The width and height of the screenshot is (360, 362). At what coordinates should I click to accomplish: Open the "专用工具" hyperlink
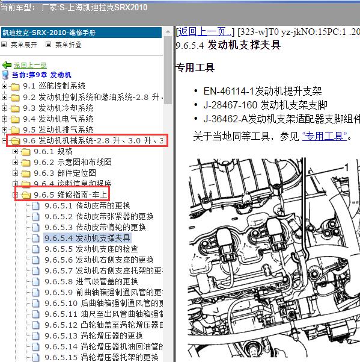[325, 137]
